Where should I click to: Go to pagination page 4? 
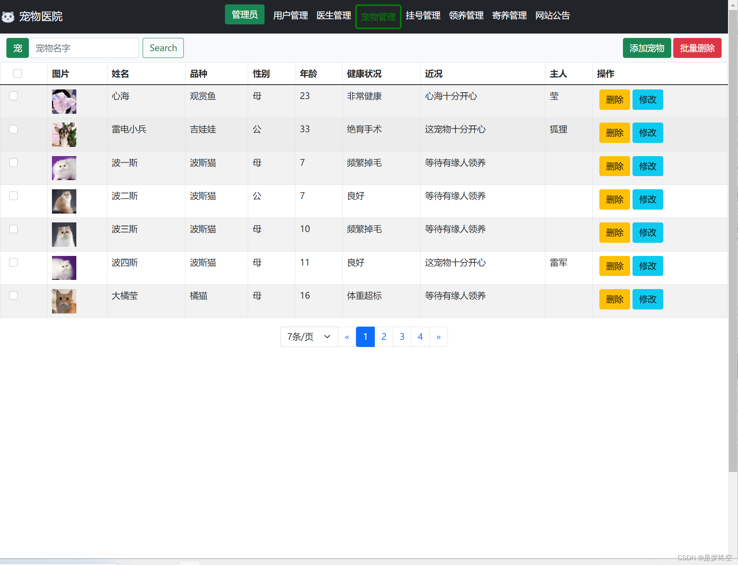tap(420, 337)
